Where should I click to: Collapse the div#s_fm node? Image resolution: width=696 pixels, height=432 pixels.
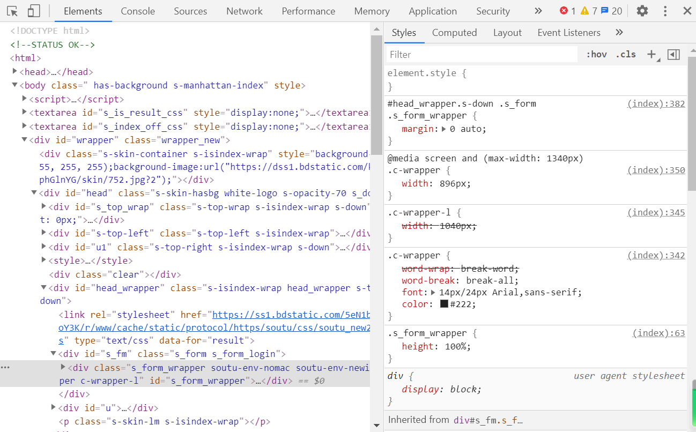tap(54, 353)
